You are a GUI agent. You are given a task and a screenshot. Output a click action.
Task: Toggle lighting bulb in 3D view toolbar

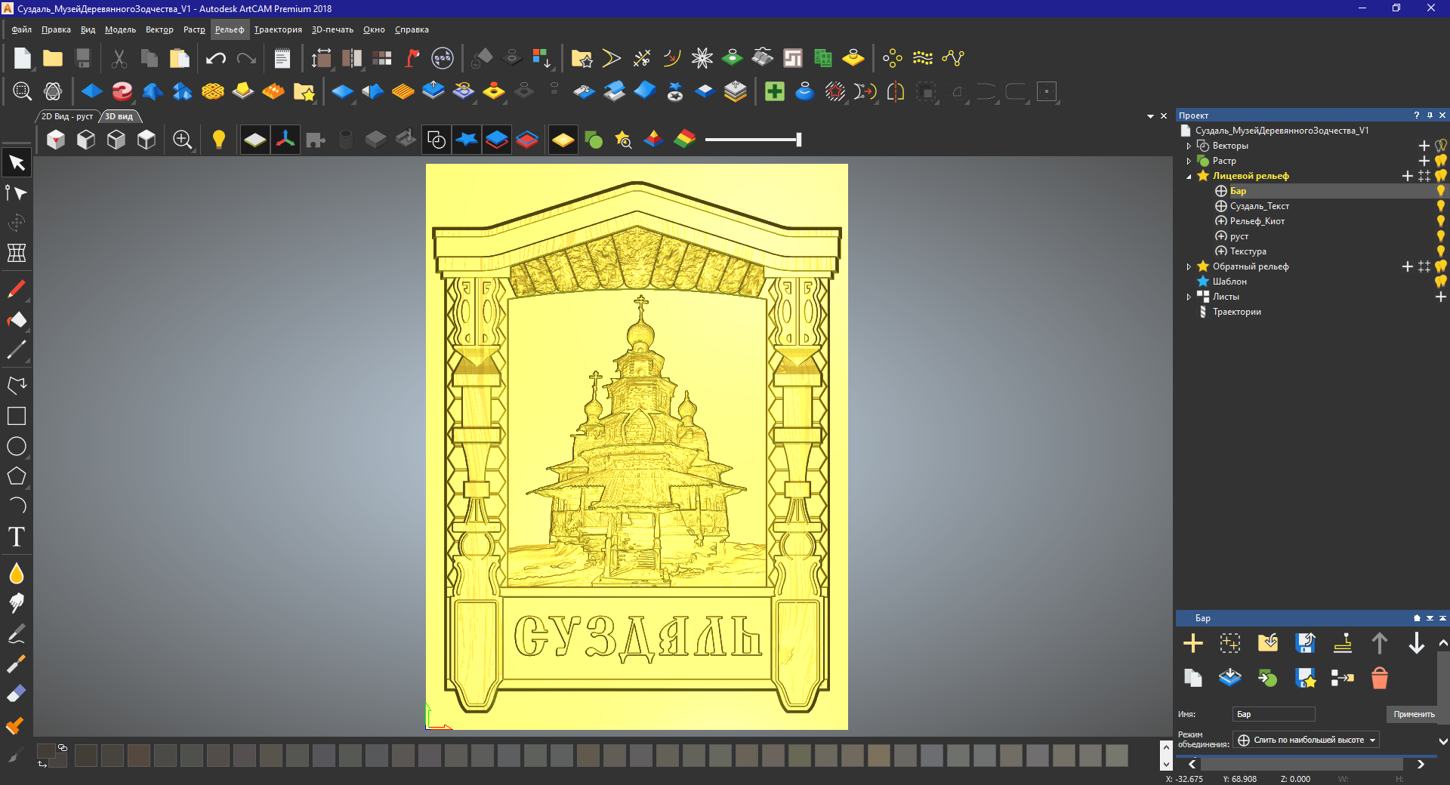pyautogui.click(x=219, y=140)
